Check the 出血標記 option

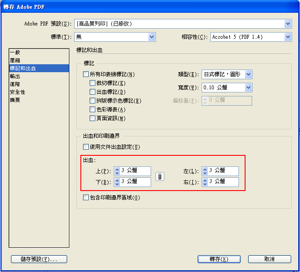click(92, 92)
